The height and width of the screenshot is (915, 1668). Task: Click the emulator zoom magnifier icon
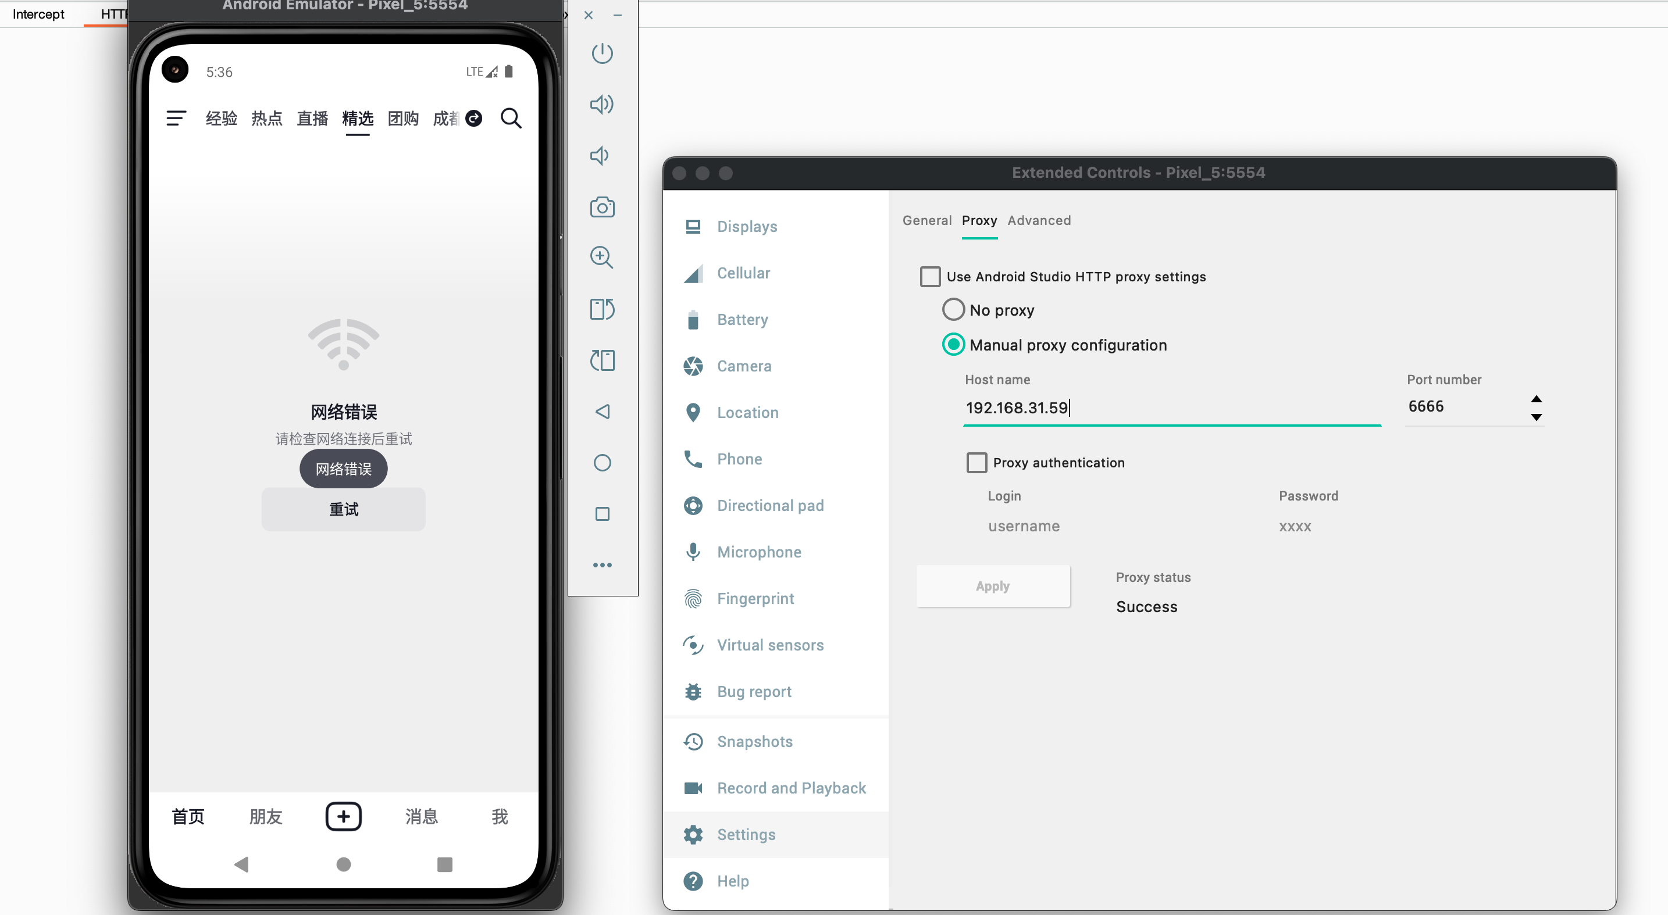tap(602, 258)
